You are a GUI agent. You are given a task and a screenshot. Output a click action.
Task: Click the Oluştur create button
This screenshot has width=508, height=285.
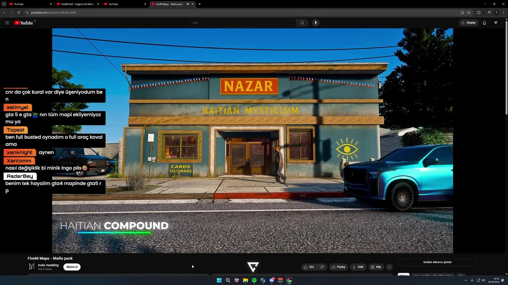(x=468, y=23)
